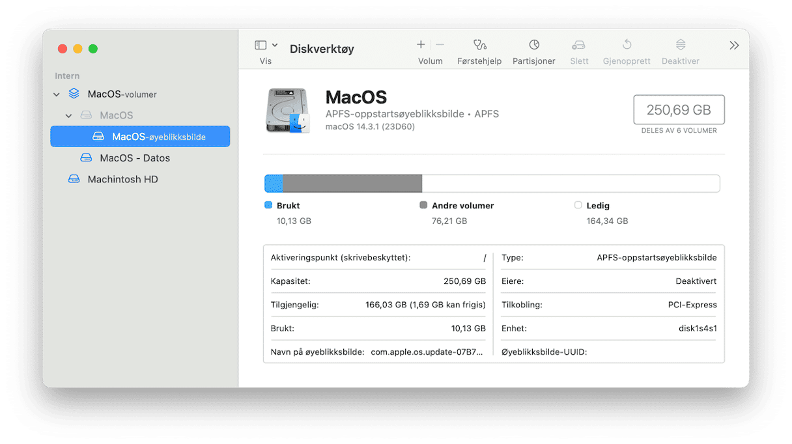Viewport: 792px width, 444px height.
Task: Click the Diskverktøy window title
Action: tap(322, 49)
